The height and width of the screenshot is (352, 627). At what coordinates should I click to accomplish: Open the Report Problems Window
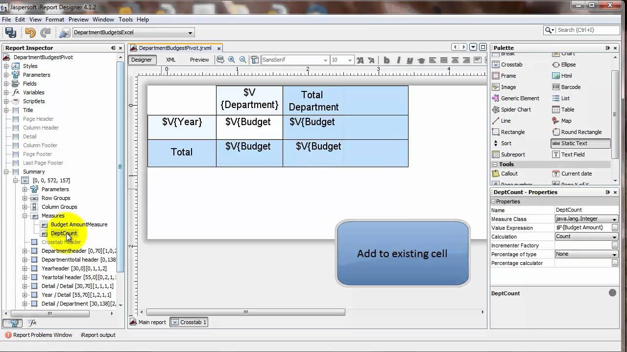tap(39, 335)
